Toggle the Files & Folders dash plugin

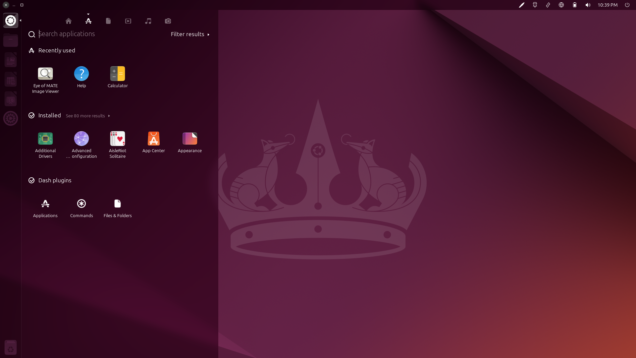pos(118,204)
